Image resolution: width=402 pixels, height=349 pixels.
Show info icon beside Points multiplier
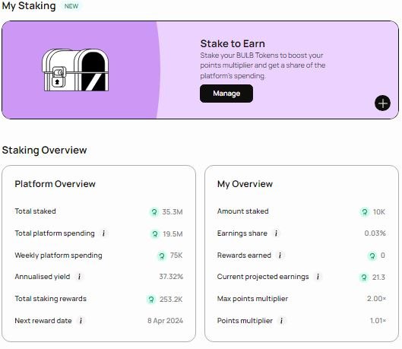pyautogui.click(x=281, y=321)
